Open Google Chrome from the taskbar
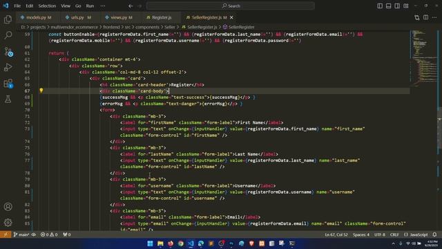This screenshot has height=249, width=442. pos(181,243)
